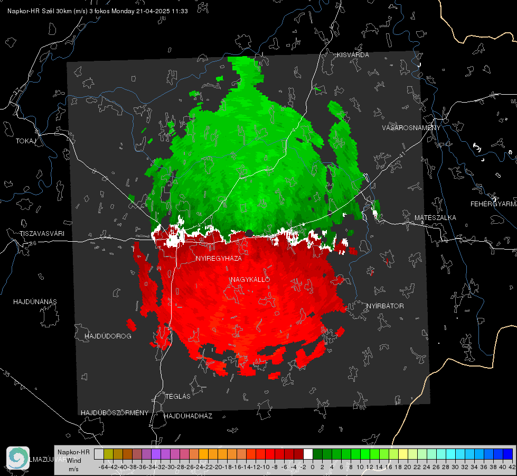Click road number 41 label
This screenshot has height=476, width=517.
[x=401, y=154]
